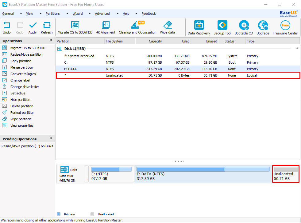Screen dimensions: 301x223
Task: Open the Data Recovery tool
Action: point(199,28)
